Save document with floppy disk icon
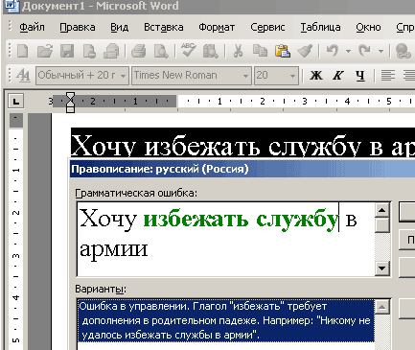 tap(67, 51)
